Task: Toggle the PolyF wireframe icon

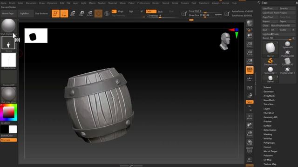Action: (x=250, y=150)
